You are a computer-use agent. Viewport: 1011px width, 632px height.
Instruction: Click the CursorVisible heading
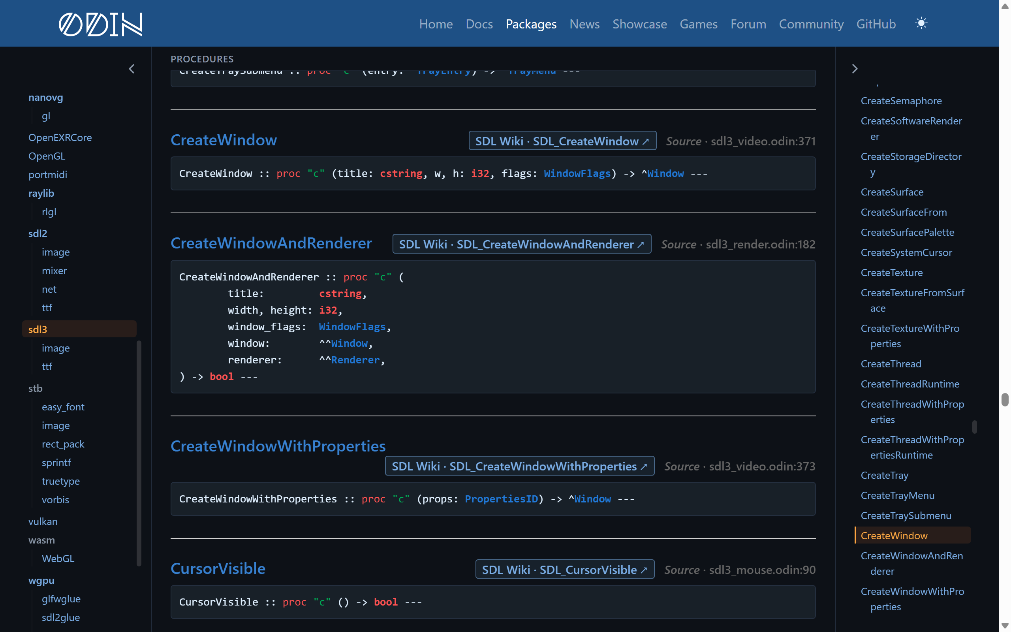tap(218, 568)
